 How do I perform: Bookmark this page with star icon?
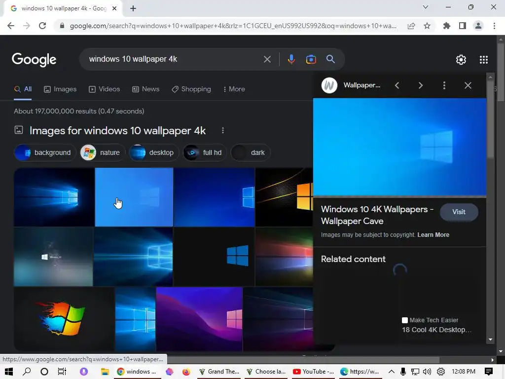pos(427,26)
